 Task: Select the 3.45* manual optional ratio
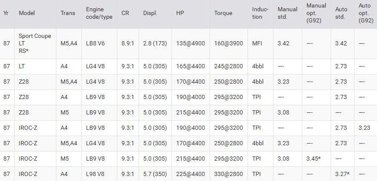(314, 159)
